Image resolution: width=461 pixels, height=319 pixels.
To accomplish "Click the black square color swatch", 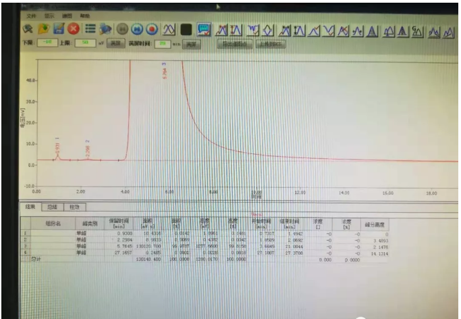I will (x=186, y=30).
